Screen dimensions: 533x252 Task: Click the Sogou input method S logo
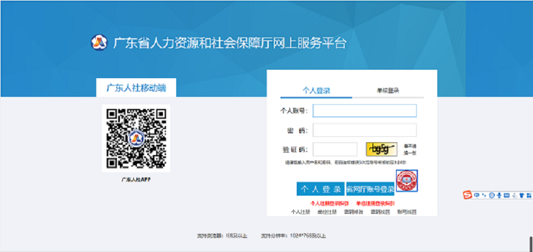[468, 195]
